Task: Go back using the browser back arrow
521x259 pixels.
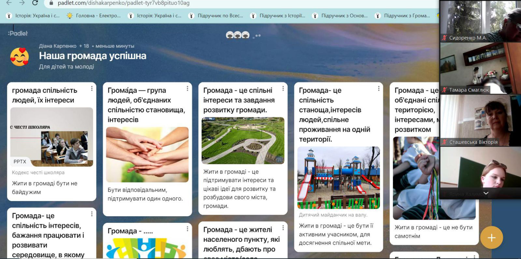Action: click(9, 3)
